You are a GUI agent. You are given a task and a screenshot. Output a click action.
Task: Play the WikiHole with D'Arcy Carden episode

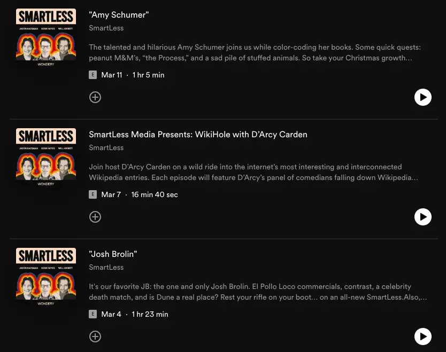[x=422, y=217]
